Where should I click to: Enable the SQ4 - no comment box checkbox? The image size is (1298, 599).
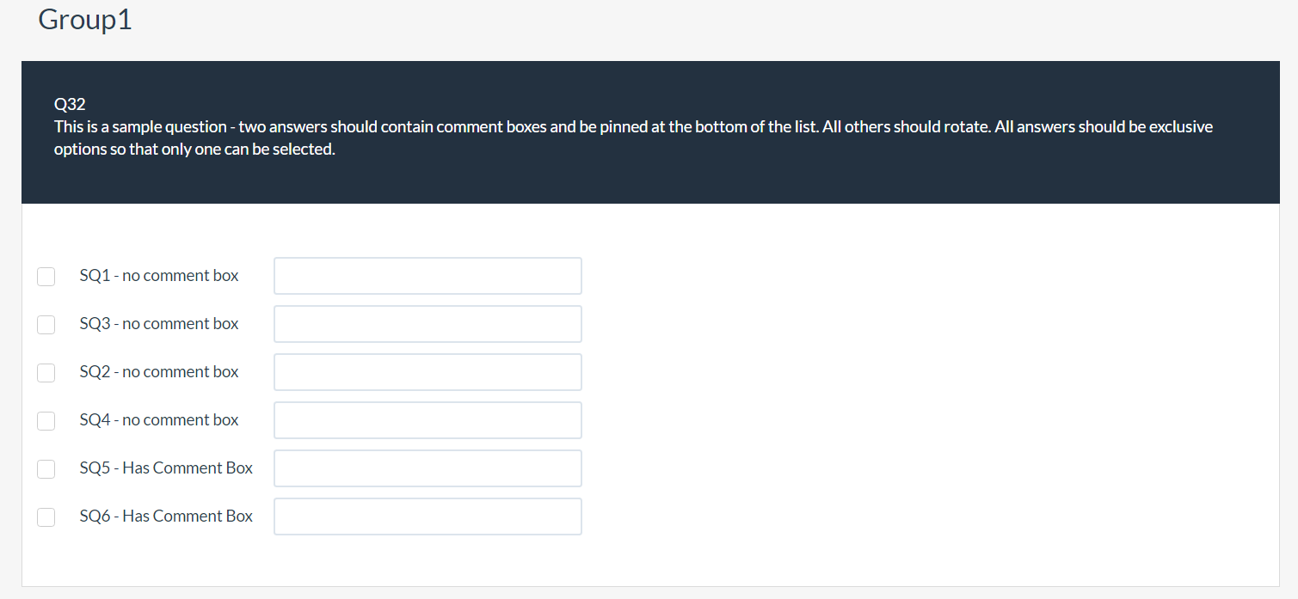[46, 421]
